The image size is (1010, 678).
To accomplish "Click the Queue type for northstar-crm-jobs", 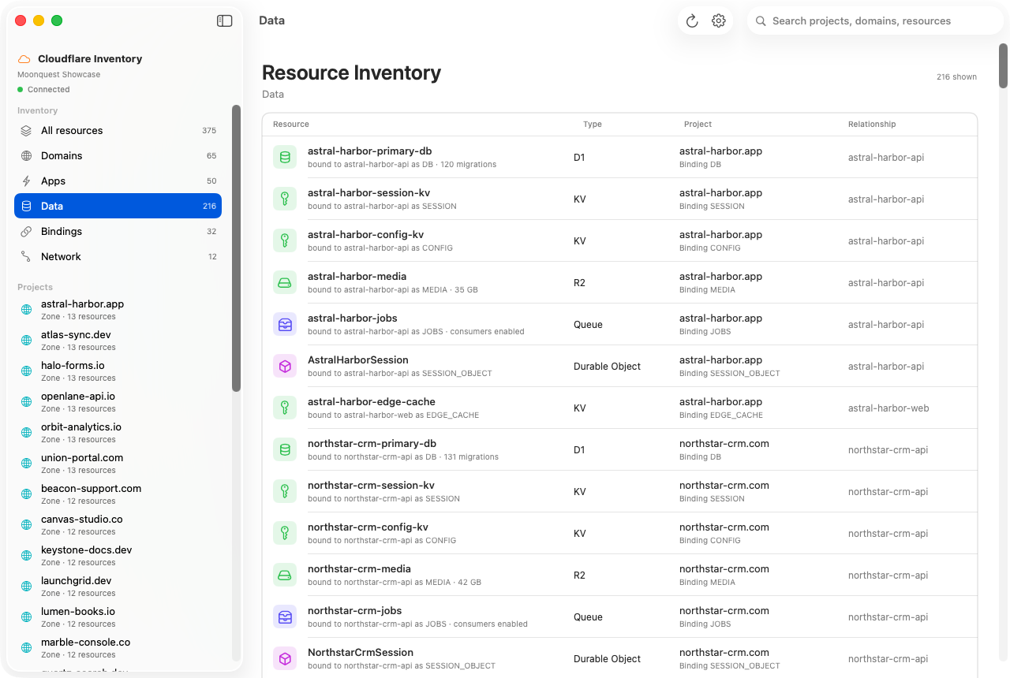I will (588, 617).
